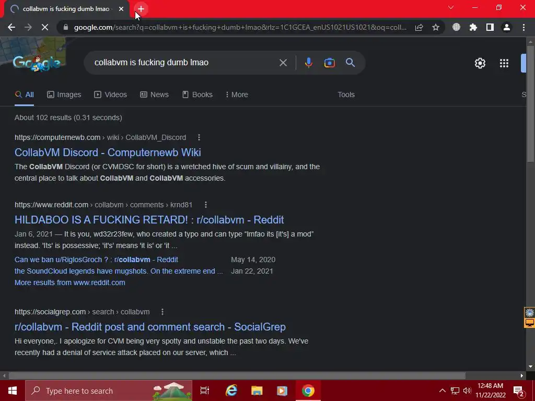Screen dimensions: 535x401
Task: Click the horizontal page scrollbar
Action: [x=237, y=375]
